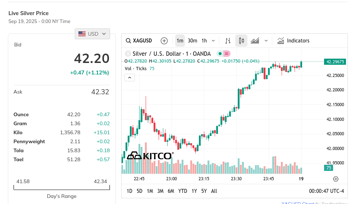The width and height of the screenshot is (355, 204).
Task: Click the compare or add symbol plus icon
Action: [x=164, y=41]
